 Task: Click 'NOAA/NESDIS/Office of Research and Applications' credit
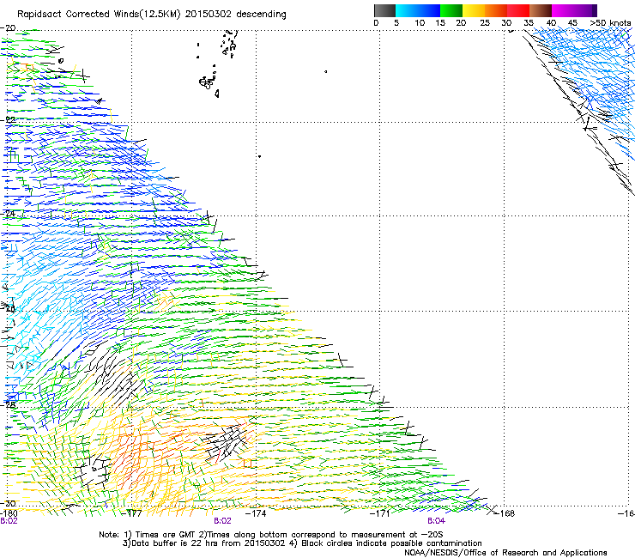505,553
